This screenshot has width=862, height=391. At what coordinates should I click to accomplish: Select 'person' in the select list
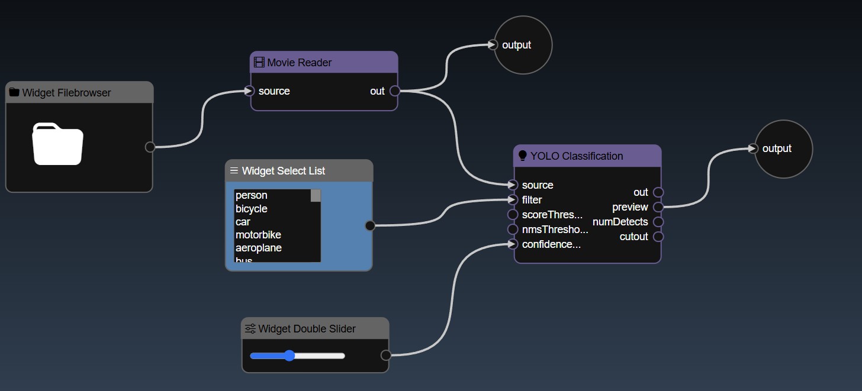[252, 196]
